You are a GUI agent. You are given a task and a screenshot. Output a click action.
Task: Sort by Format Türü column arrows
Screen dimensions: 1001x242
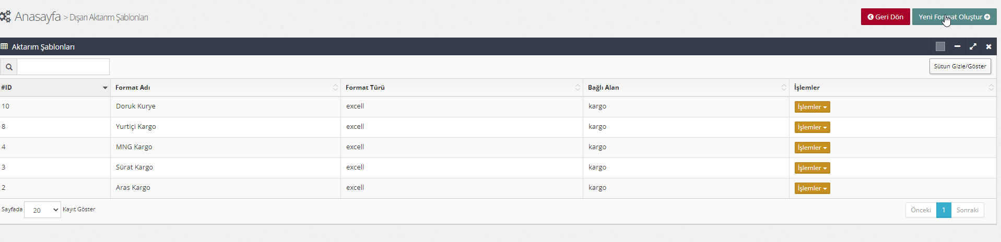(x=578, y=88)
